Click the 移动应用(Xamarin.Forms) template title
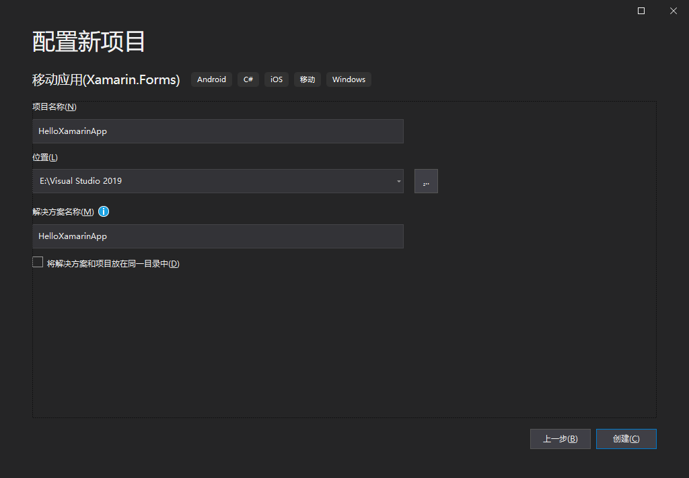689x478 pixels. point(106,79)
